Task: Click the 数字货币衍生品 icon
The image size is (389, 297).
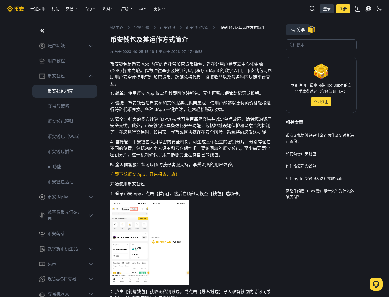Action: pos(42,249)
